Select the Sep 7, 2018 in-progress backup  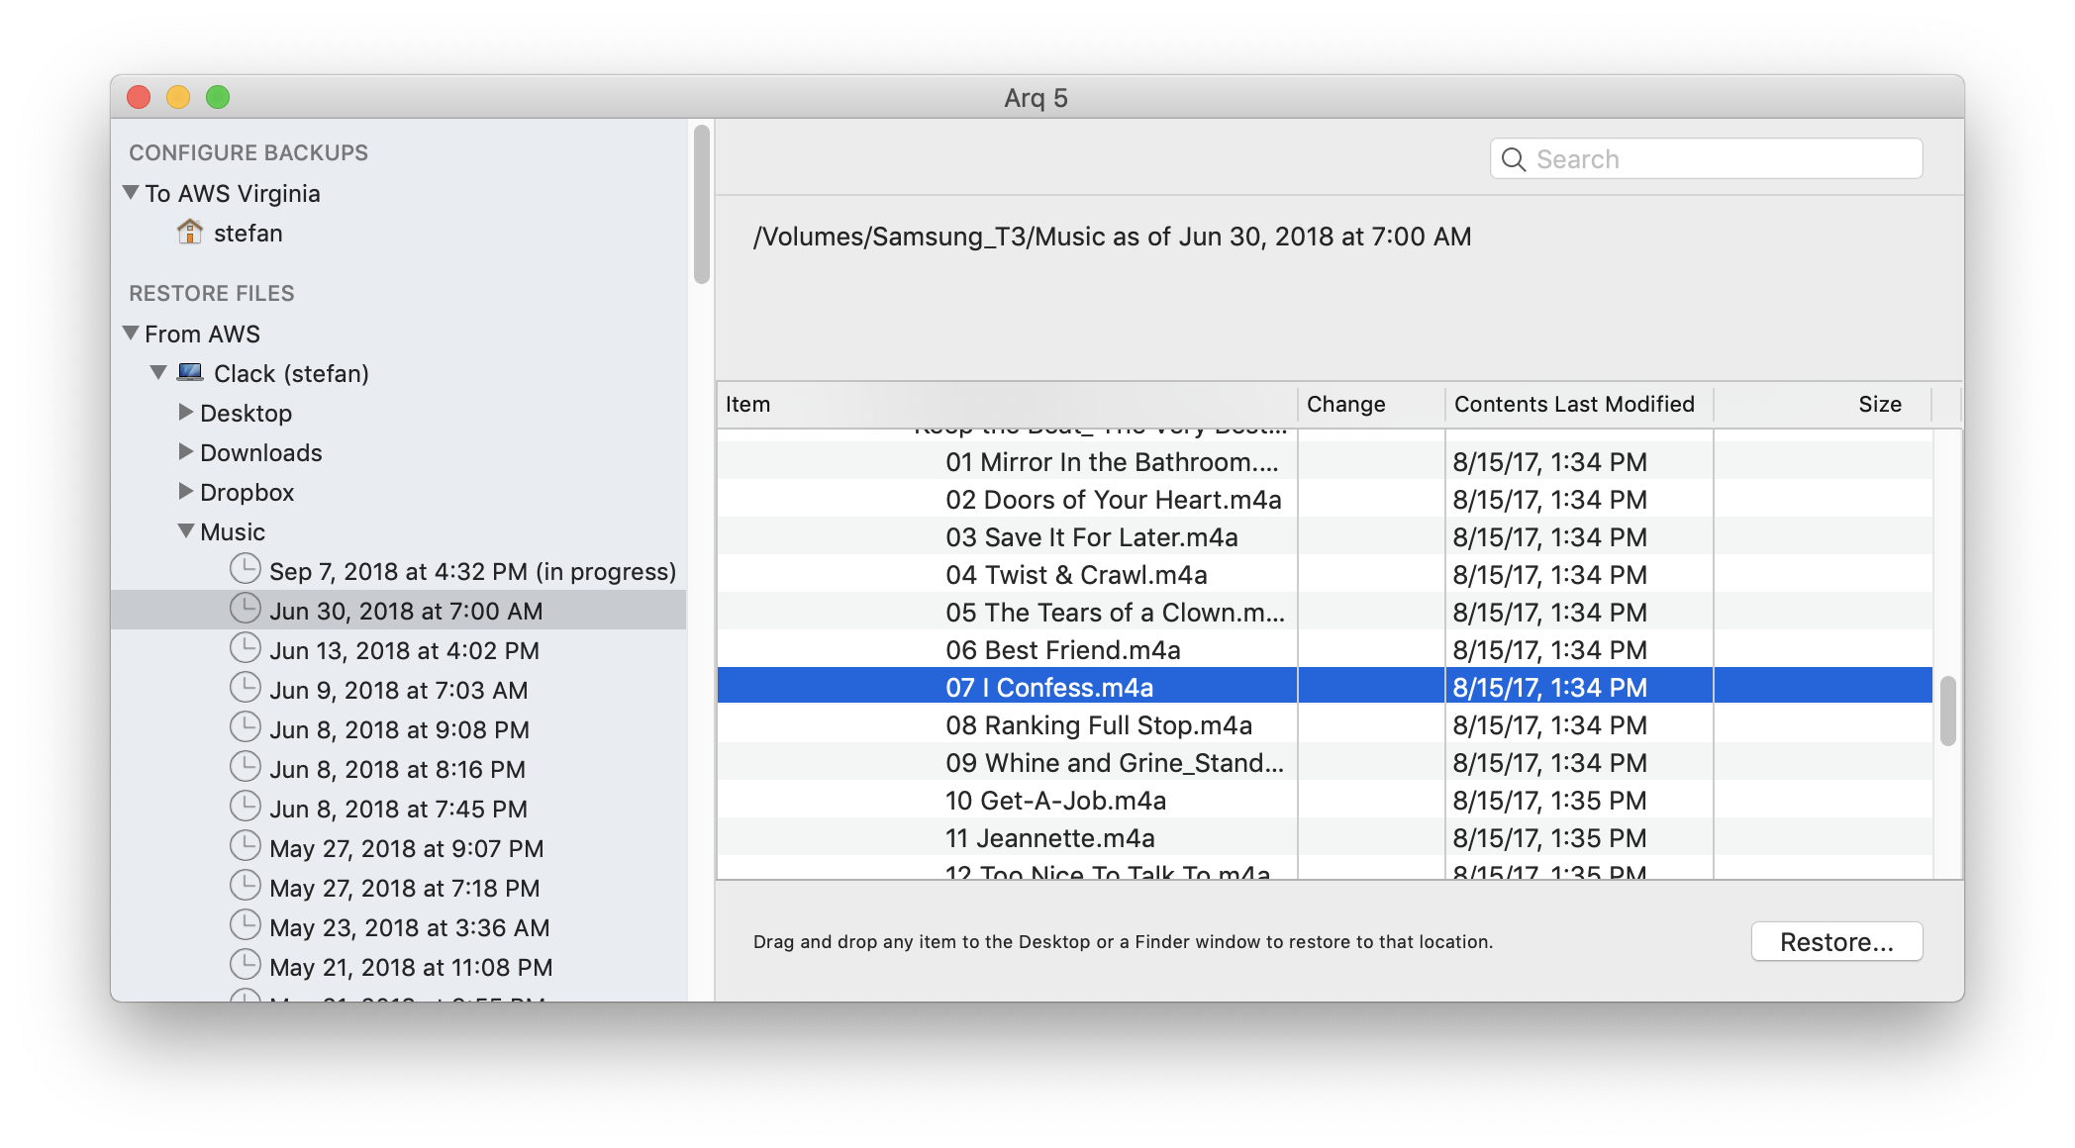[x=399, y=571]
